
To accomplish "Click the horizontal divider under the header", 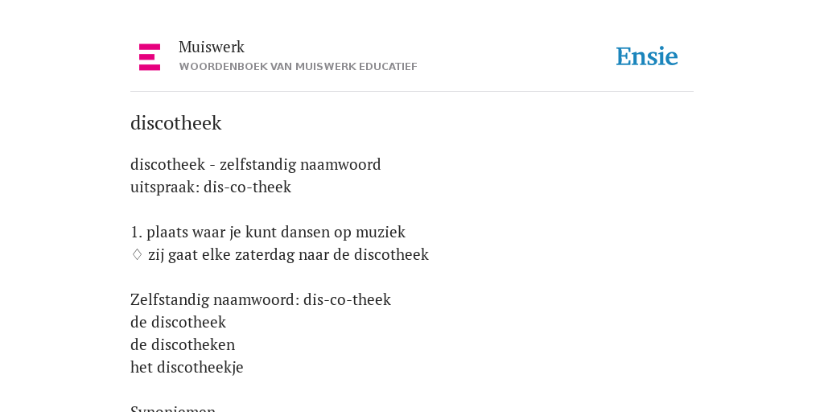I will point(412,92).
